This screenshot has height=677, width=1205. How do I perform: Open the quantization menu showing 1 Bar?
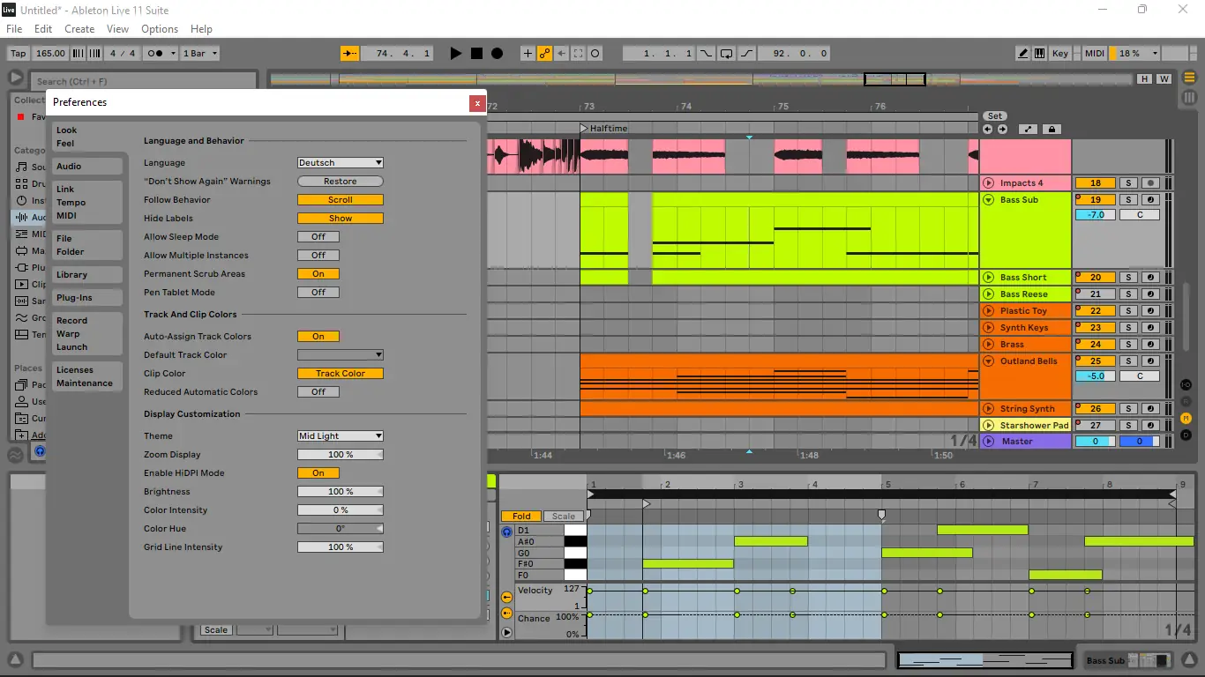[x=199, y=54]
